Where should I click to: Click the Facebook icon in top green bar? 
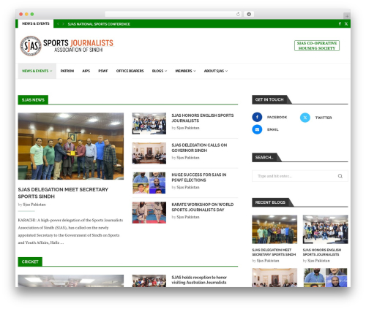[x=340, y=23]
